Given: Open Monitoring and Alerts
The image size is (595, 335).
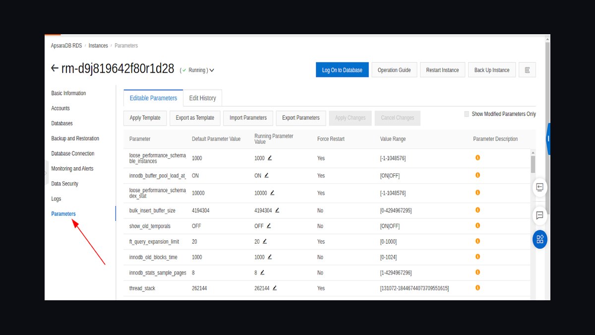Looking at the screenshot, I should coord(72,169).
